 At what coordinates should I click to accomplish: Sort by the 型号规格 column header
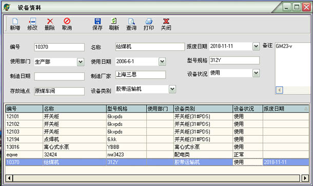point(126,109)
